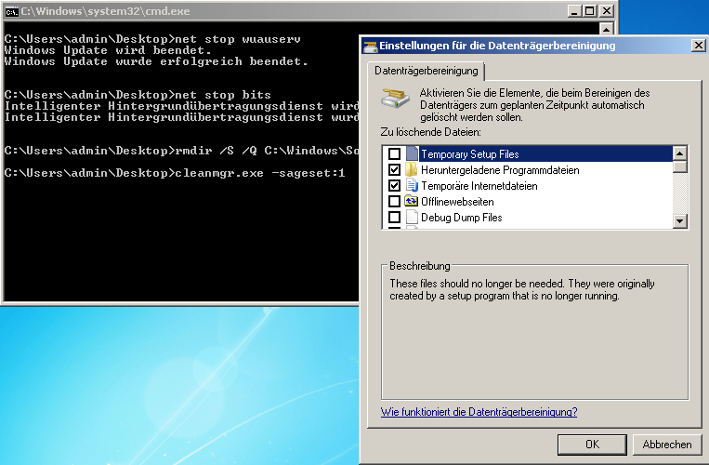Click the Offlinewebseiten sync icon

click(x=412, y=202)
